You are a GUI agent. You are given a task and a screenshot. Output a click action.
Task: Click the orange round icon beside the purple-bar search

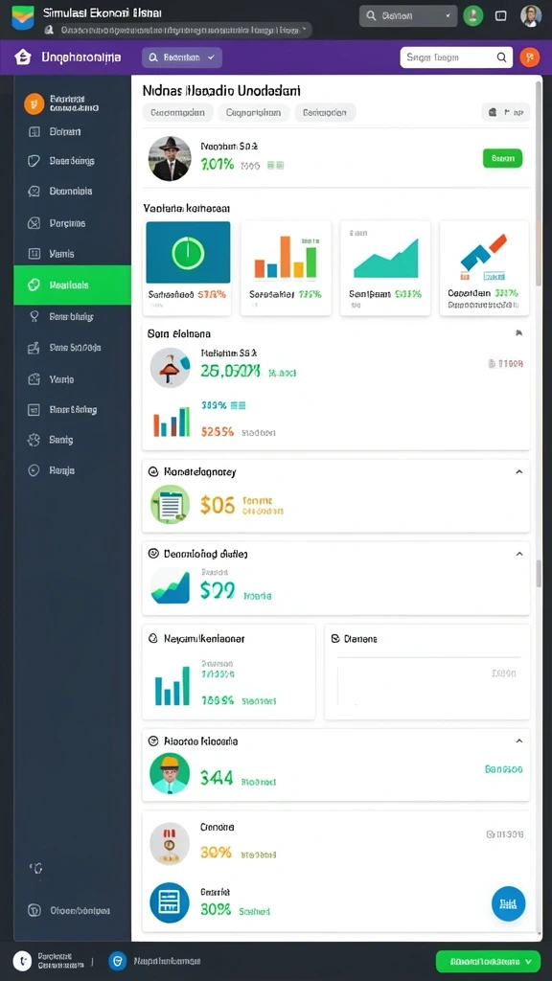[x=529, y=57]
